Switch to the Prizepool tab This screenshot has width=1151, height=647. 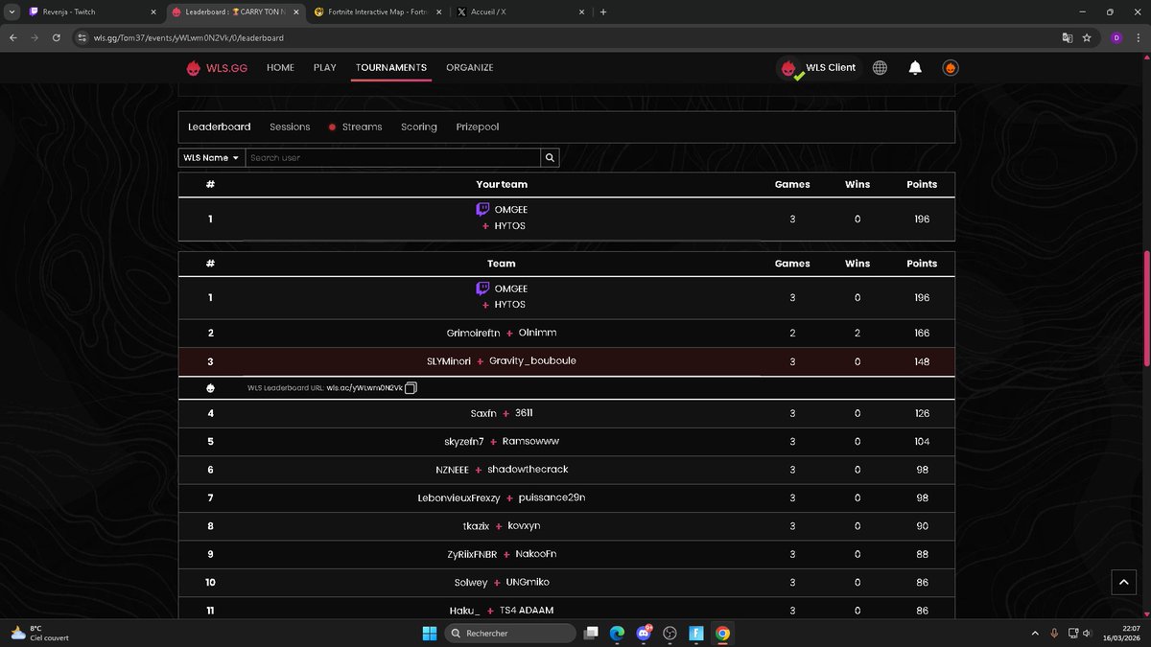[x=478, y=127]
